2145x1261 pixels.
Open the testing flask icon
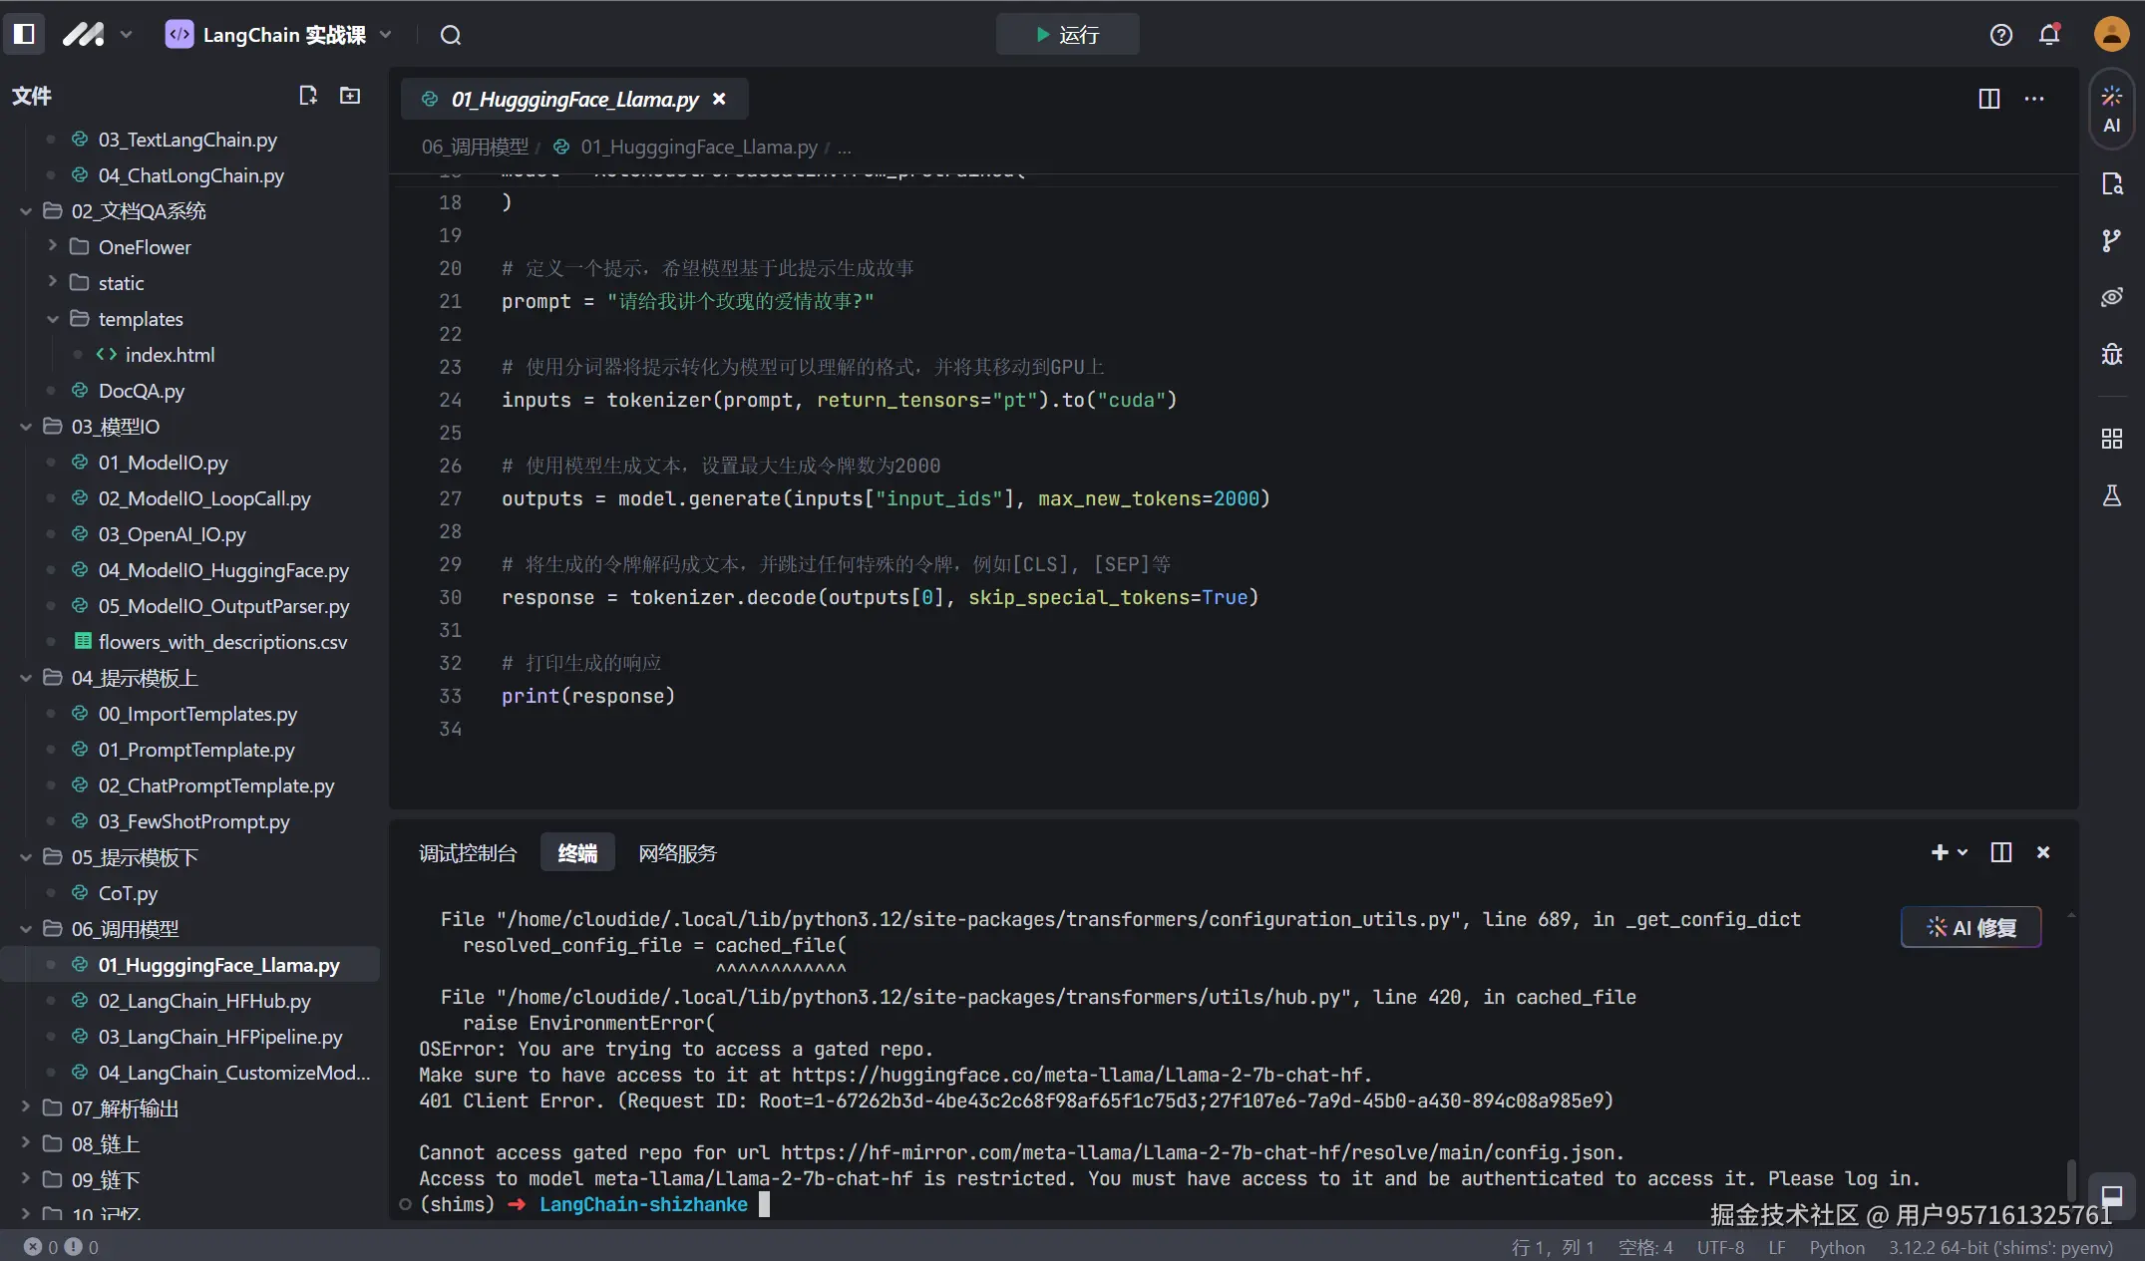coord(2111,495)
